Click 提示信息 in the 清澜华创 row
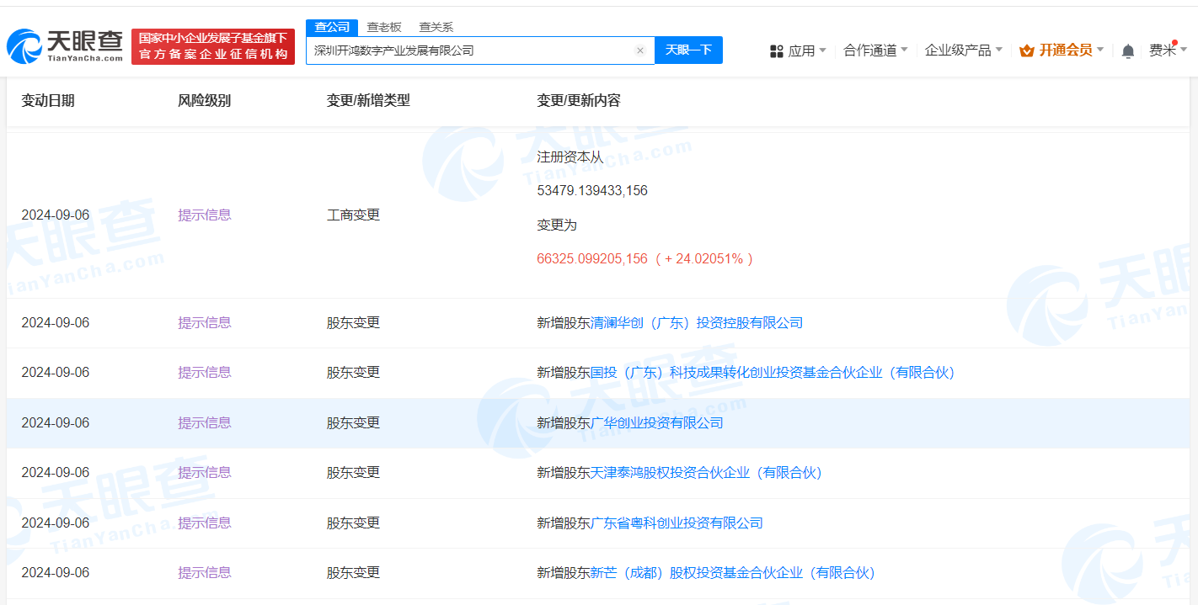 [205, 322]
